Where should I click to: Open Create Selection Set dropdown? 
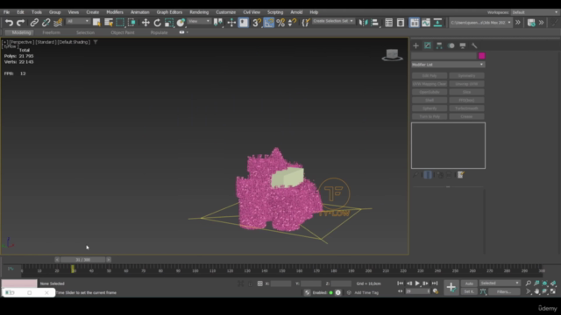pos(333,21)
